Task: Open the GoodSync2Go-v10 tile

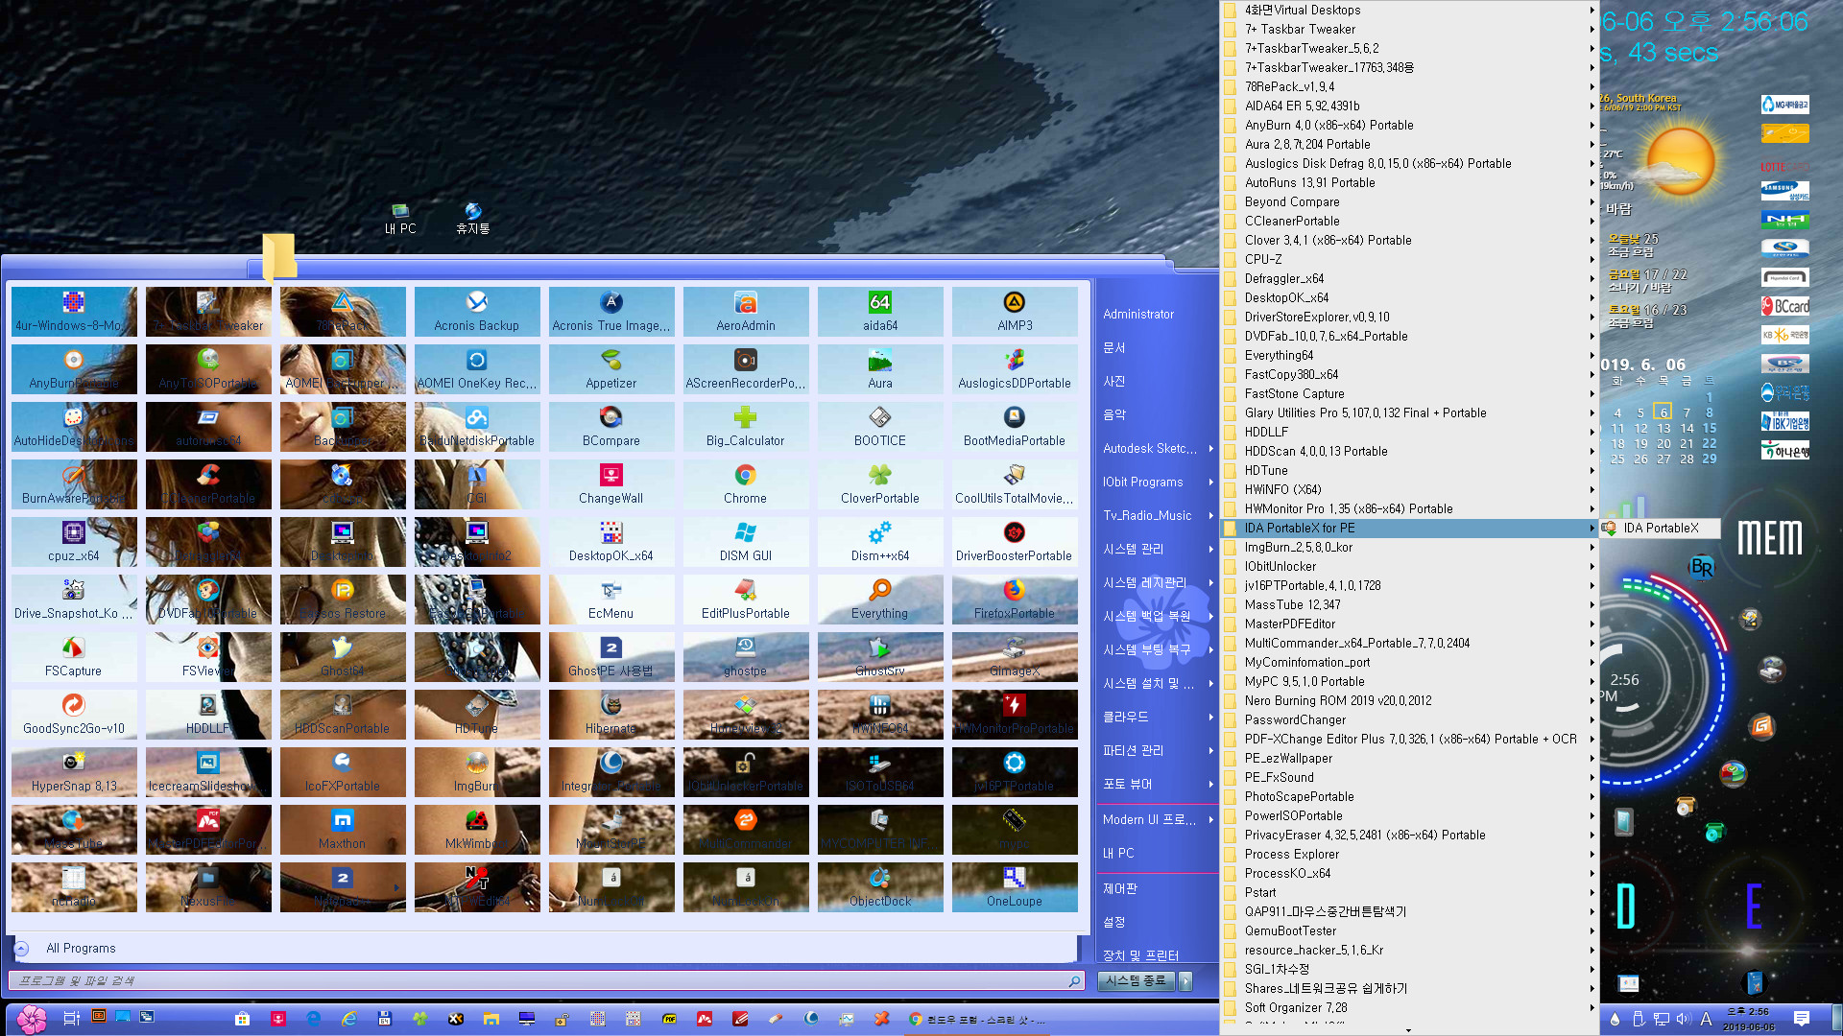Action: click(x=74, y=715)
